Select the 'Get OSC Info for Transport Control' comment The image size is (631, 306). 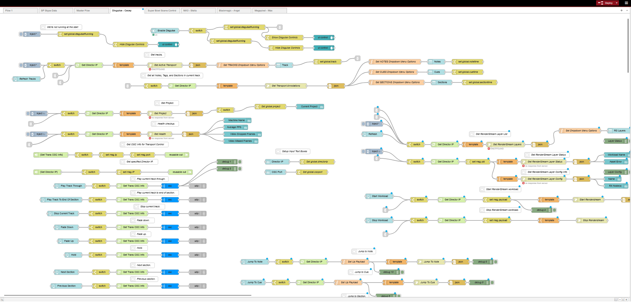144,145
